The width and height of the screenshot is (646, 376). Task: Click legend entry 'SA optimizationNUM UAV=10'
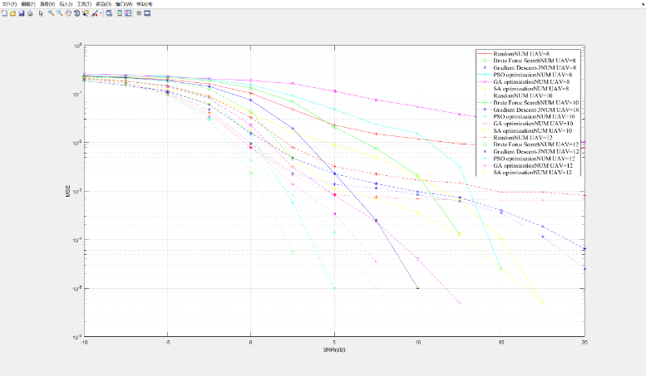(533, 131)
